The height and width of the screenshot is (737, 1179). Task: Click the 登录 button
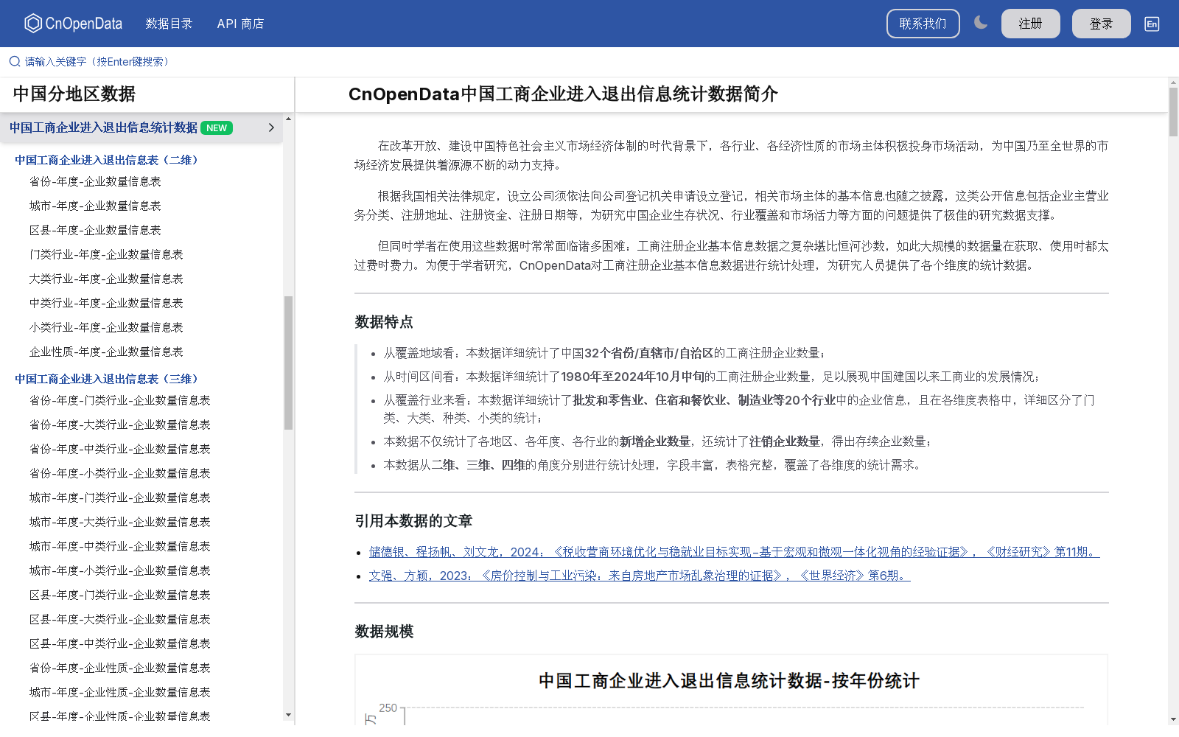click(1101, 24)
